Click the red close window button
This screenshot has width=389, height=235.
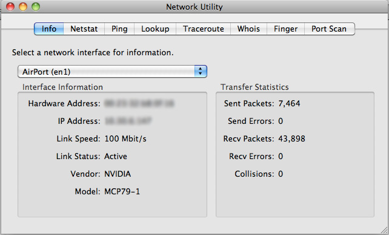[10, 7]
